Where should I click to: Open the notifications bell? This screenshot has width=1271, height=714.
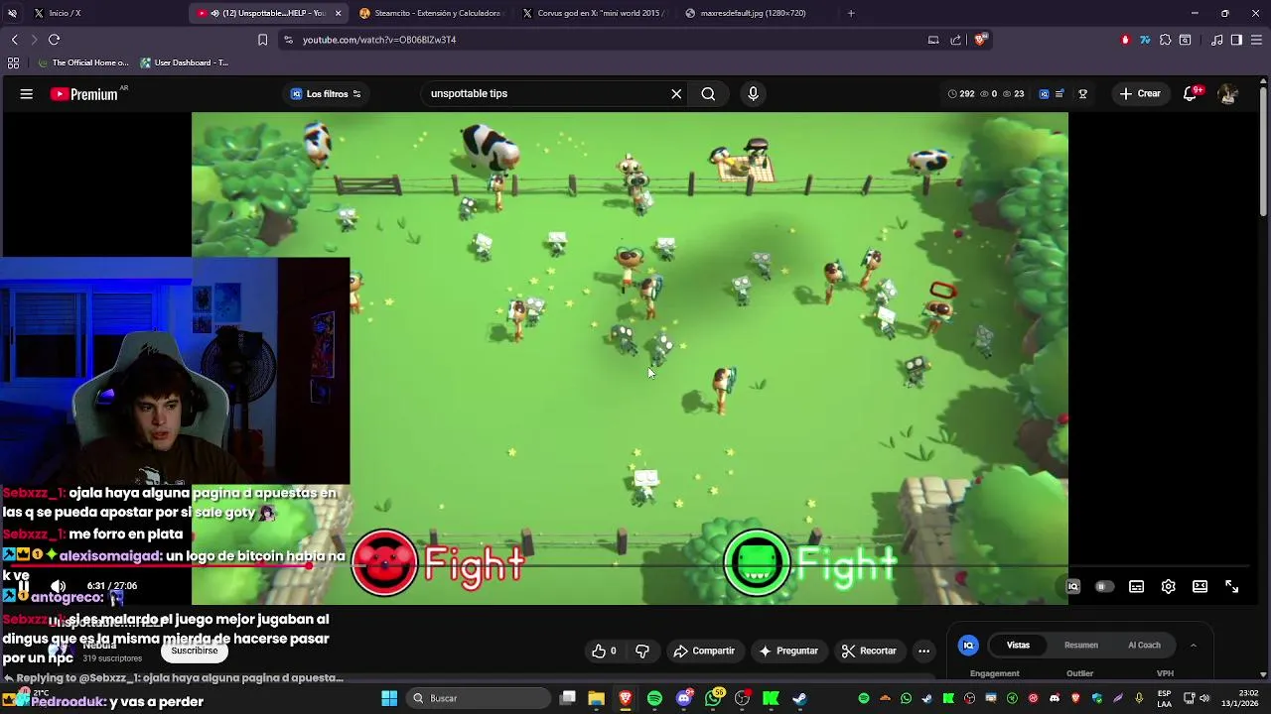pyautogui.click(x=1191, y=94)
